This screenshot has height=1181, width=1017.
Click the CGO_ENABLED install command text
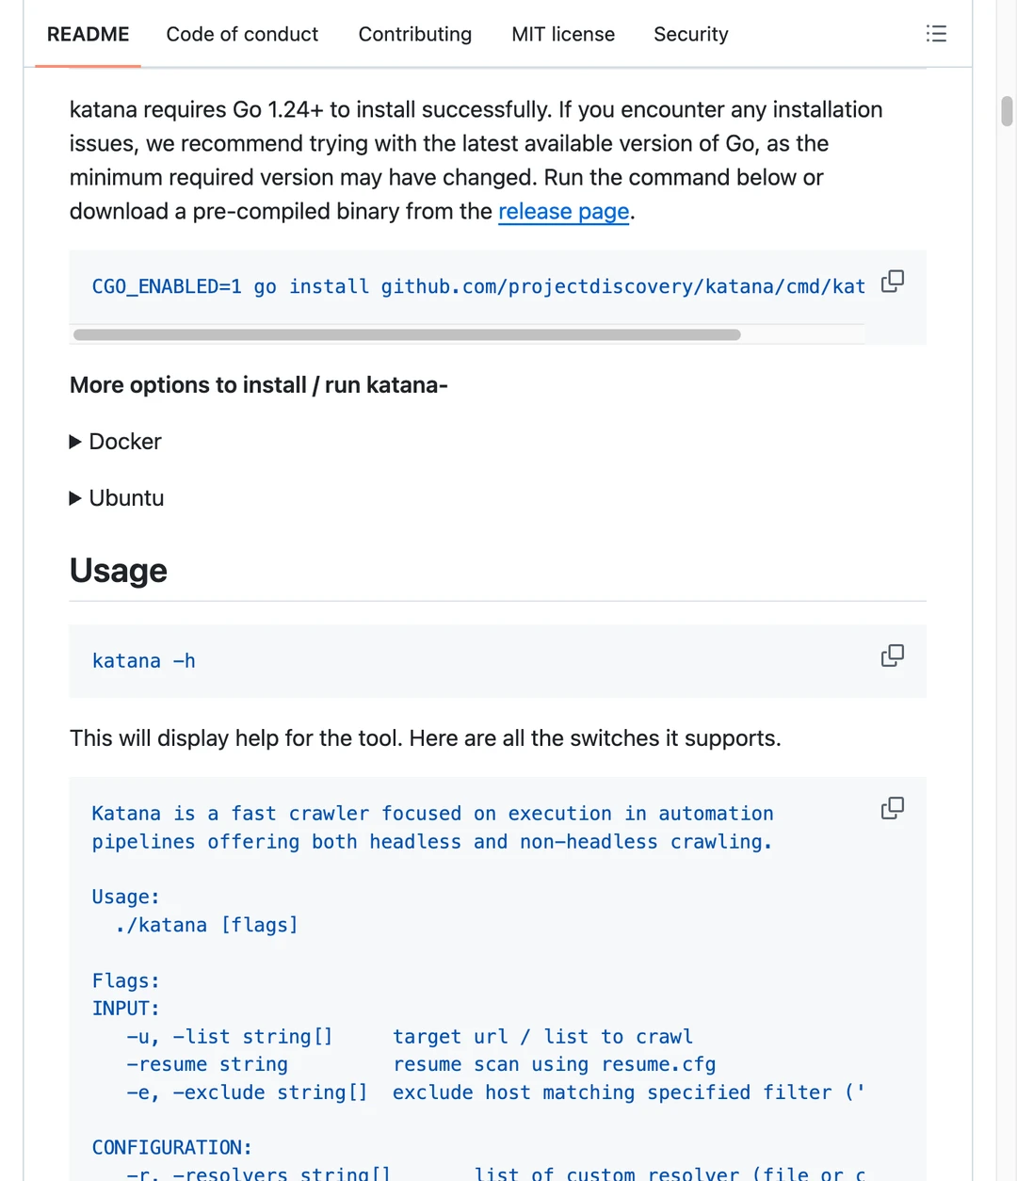coord(477,286)
